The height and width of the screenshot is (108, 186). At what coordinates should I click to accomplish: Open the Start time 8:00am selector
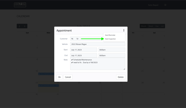click(x=112, y=50)
